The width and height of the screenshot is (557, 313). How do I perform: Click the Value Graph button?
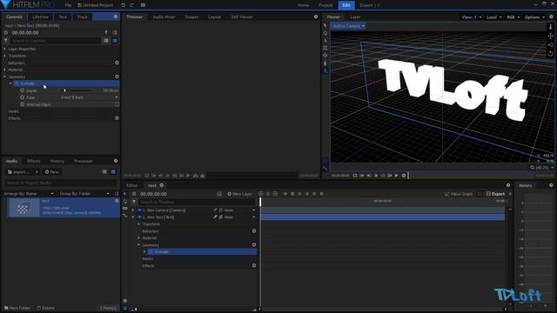pyautogui.click(x=459, y=194)
